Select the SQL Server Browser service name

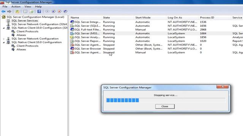click(88, 49)
